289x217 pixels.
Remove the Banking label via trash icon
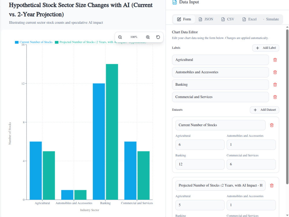(x=275, y=84)
